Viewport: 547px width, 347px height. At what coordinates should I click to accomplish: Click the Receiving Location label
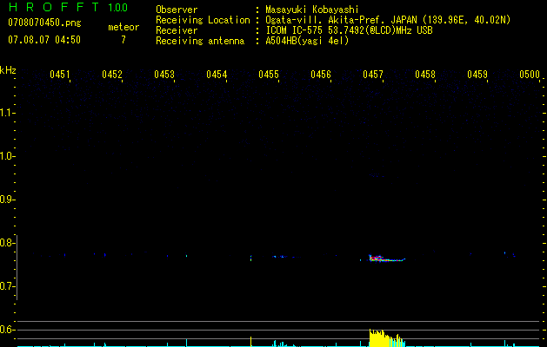(203, 21)
